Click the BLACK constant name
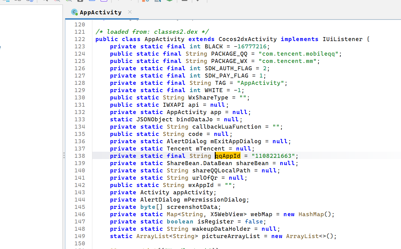401x249 pixels. point(214,47)
